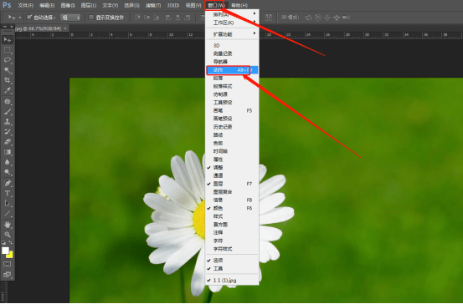The width and height of the screenshot is (463, 304).
Task: Expand 扩展功能 submenu
Action: [232, 34]
